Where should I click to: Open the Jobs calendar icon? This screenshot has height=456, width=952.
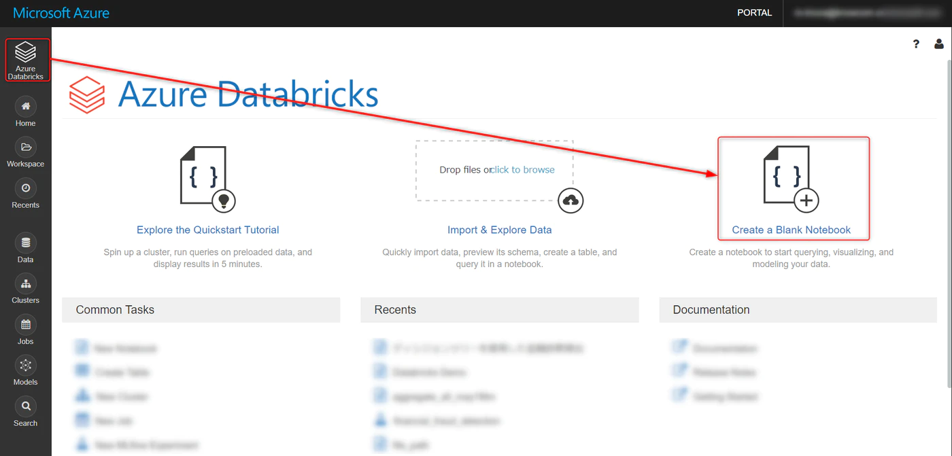[x=26, y=324]
